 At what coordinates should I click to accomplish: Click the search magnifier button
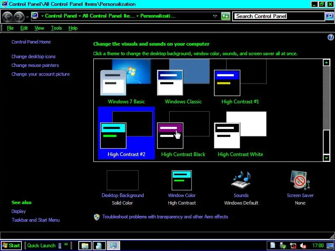[330, 16]
